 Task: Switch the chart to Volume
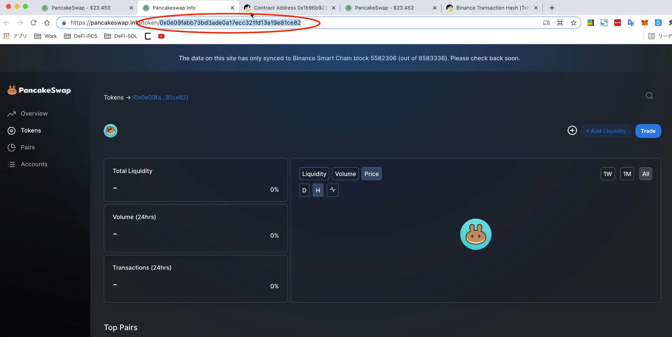click(345, 174)
